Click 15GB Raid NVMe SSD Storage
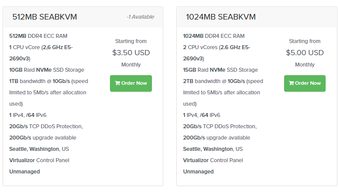Viewport: 340px width, 193px height. (220, 70)
